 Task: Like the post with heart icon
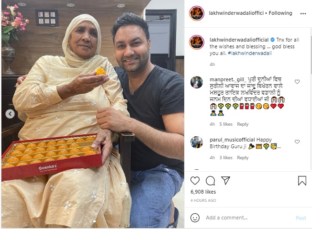click(x=195, y=181)
